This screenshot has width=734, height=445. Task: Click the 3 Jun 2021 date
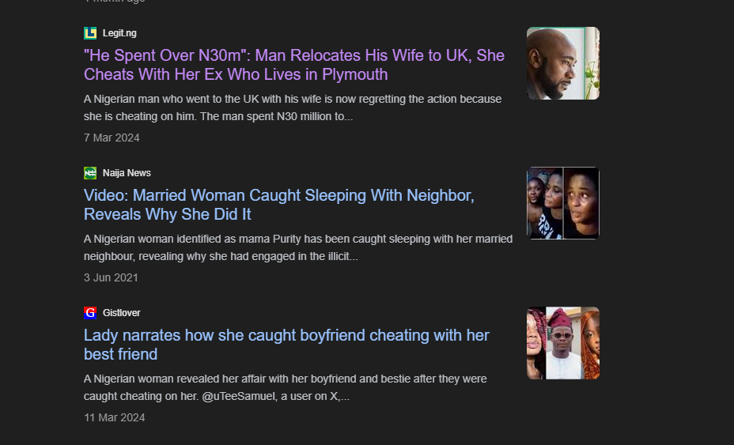(x=111, y=277)
